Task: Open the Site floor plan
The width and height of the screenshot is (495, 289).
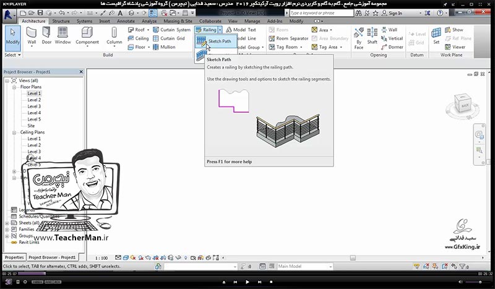Action: (31, 126)
